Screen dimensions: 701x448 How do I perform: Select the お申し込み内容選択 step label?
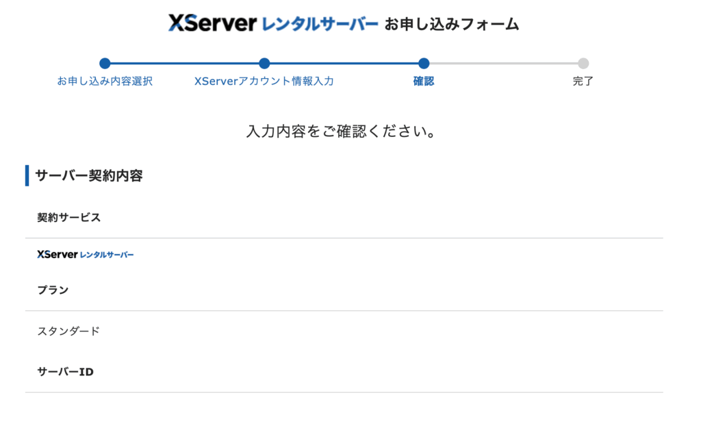105,82
